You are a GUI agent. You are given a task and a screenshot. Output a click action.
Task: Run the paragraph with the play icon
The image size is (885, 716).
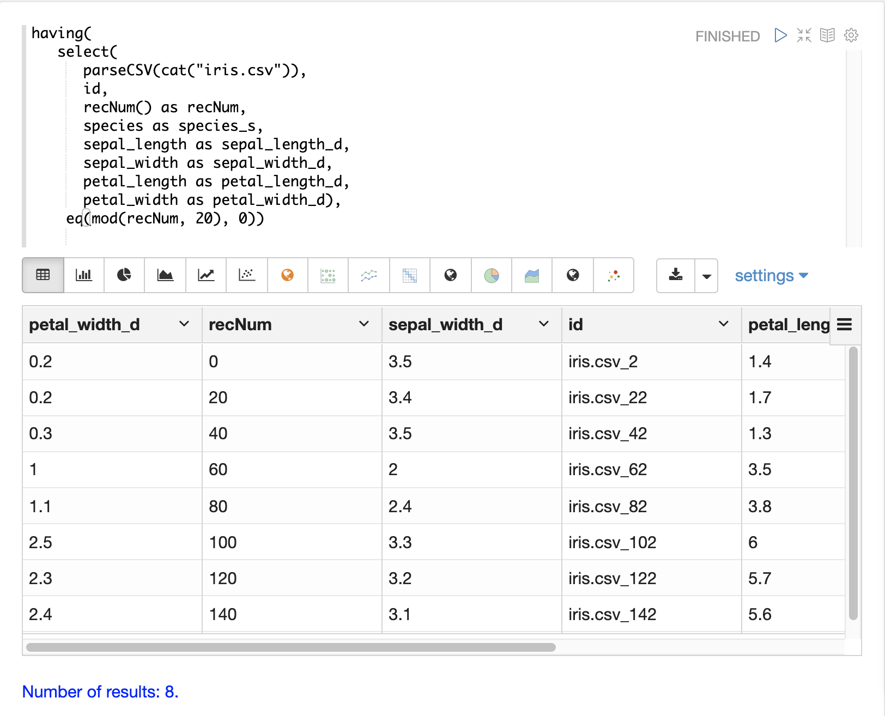[x=780, y=35]
